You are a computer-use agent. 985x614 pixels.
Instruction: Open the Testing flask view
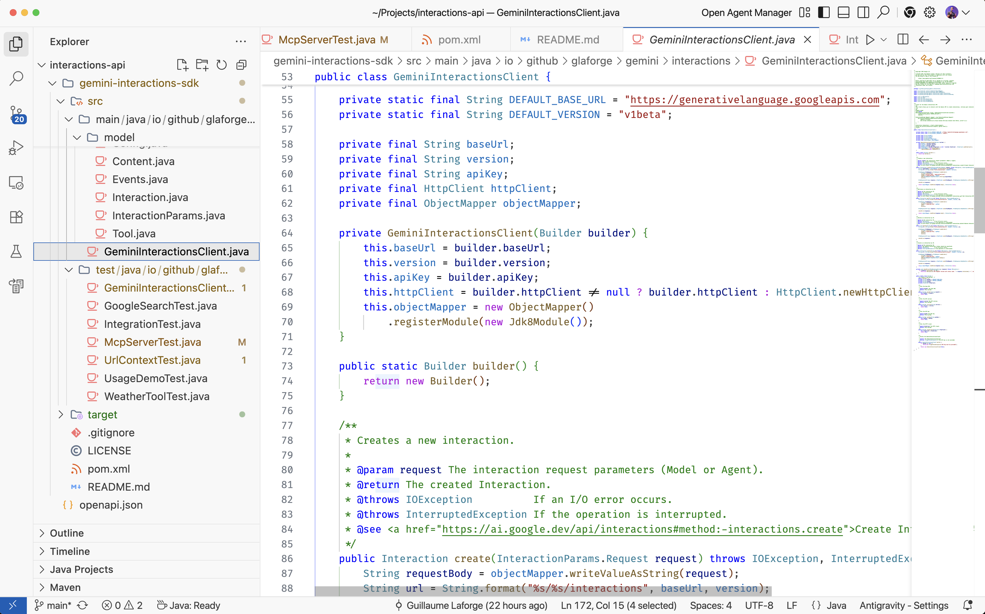[16, 251]
